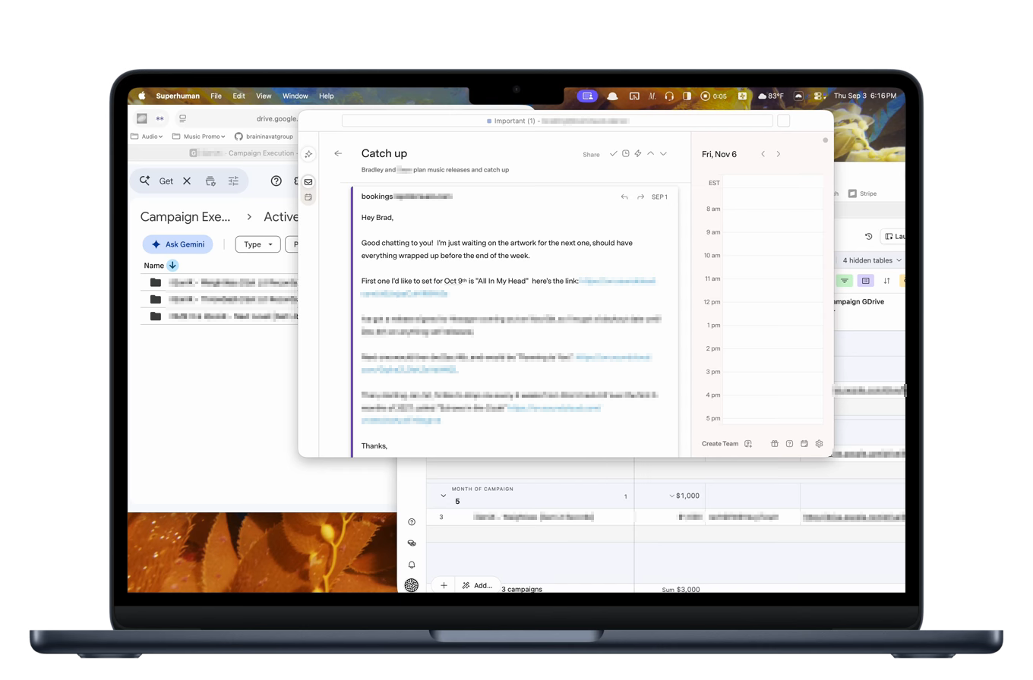The image size is (1033, 680).
Task: Open the Audio bookmarks folder
Action: point(147,137)
